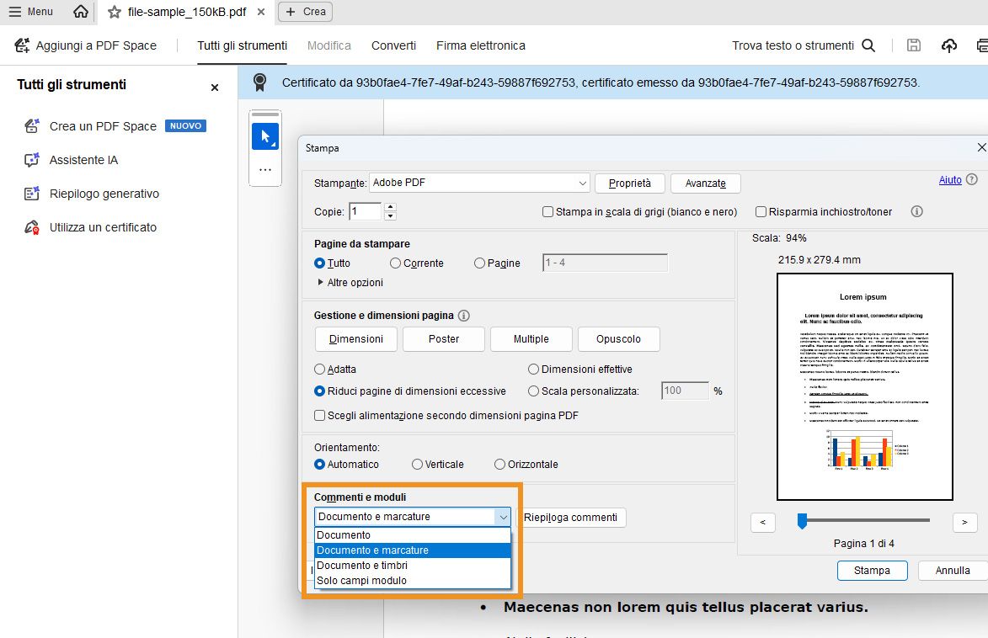This screenshot has width=988, height=638.
Task: Close the Tutti gli strumenti panel
Action: (215, 88)
